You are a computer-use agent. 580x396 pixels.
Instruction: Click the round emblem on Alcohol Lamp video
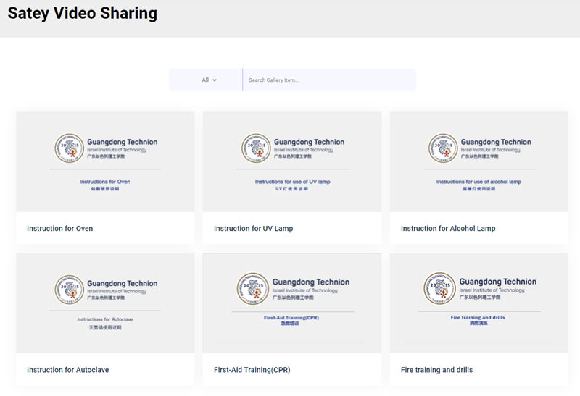(x=443, y=147)
